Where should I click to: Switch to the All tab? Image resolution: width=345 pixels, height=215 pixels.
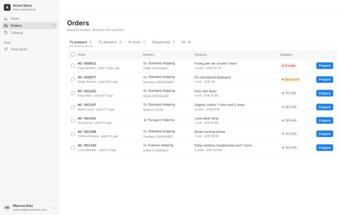click(x=186, y=42)
